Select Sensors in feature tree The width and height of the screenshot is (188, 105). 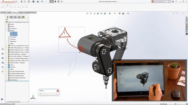(11, 27)
